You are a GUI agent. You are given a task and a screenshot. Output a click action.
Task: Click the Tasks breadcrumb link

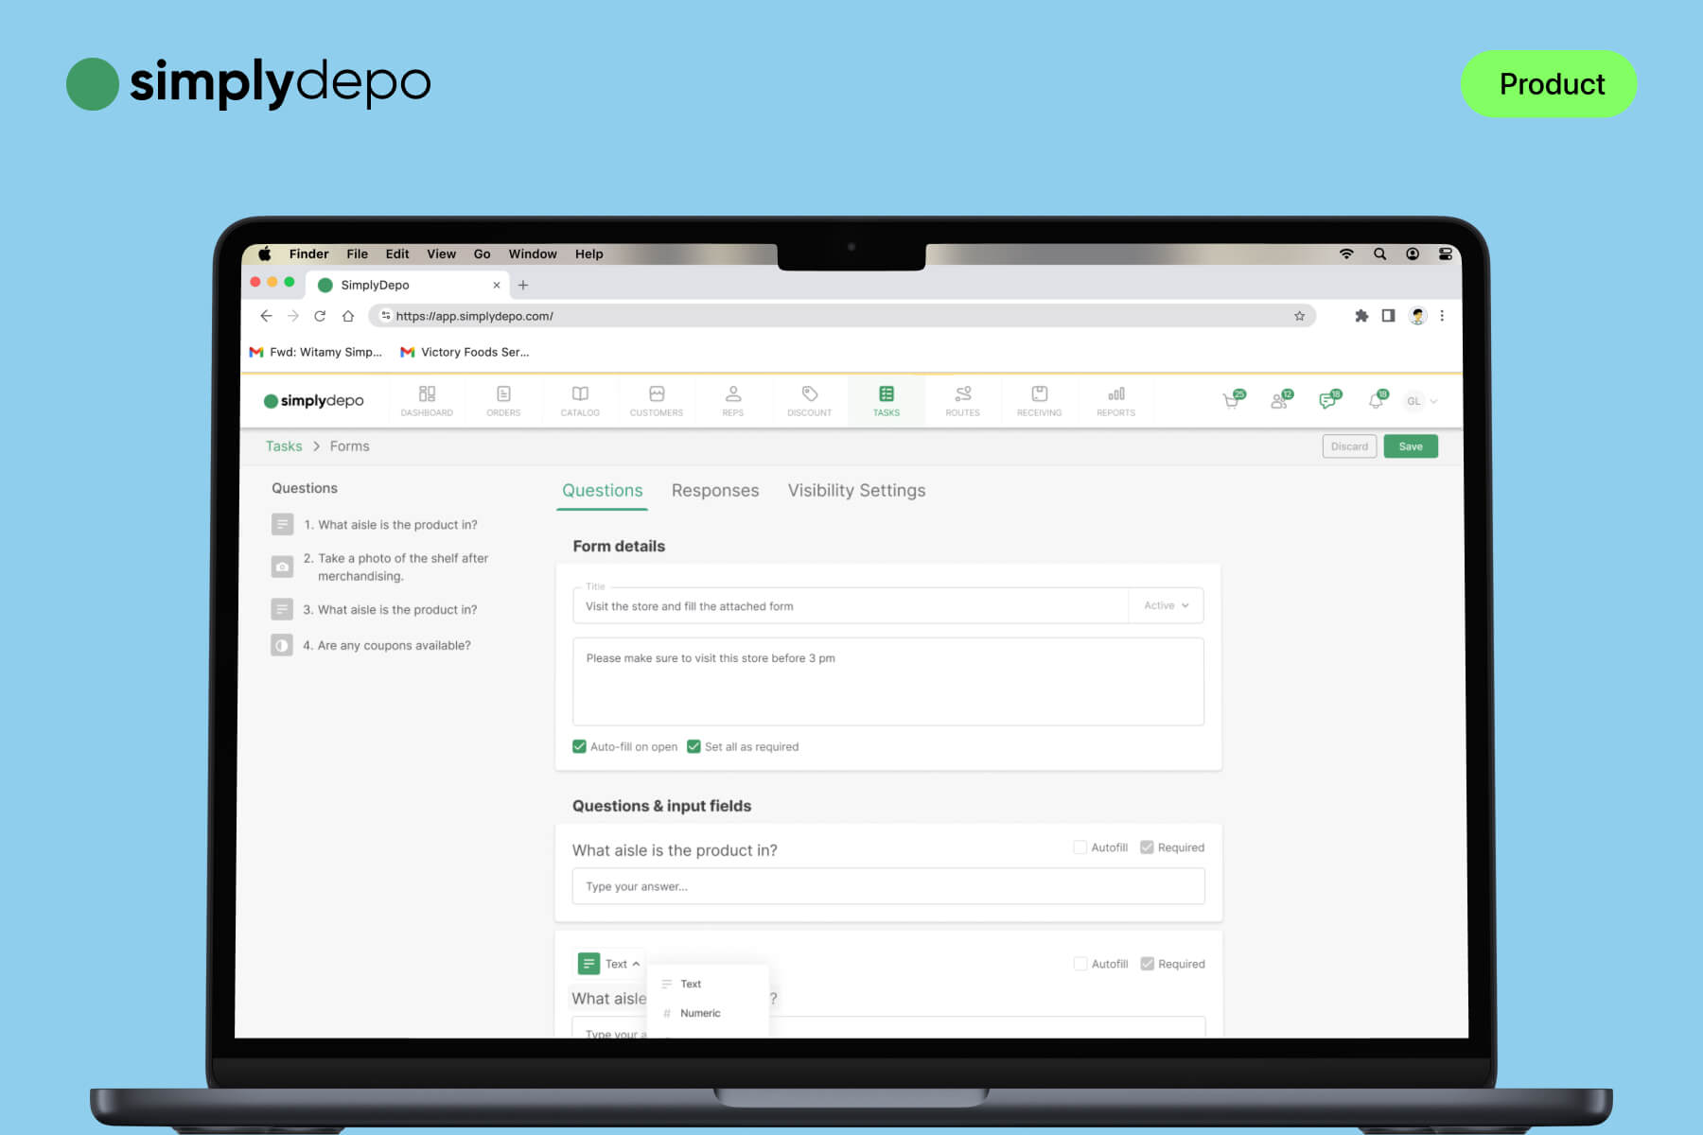coord(284,446)
